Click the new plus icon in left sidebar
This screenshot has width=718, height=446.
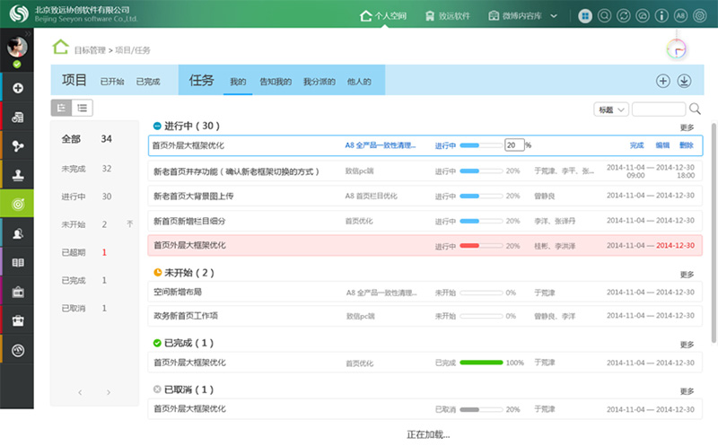(18, 88)
